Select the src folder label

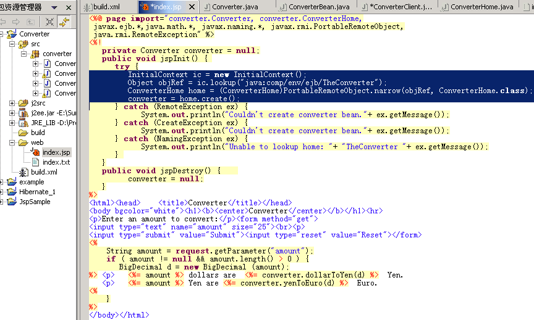35,44
